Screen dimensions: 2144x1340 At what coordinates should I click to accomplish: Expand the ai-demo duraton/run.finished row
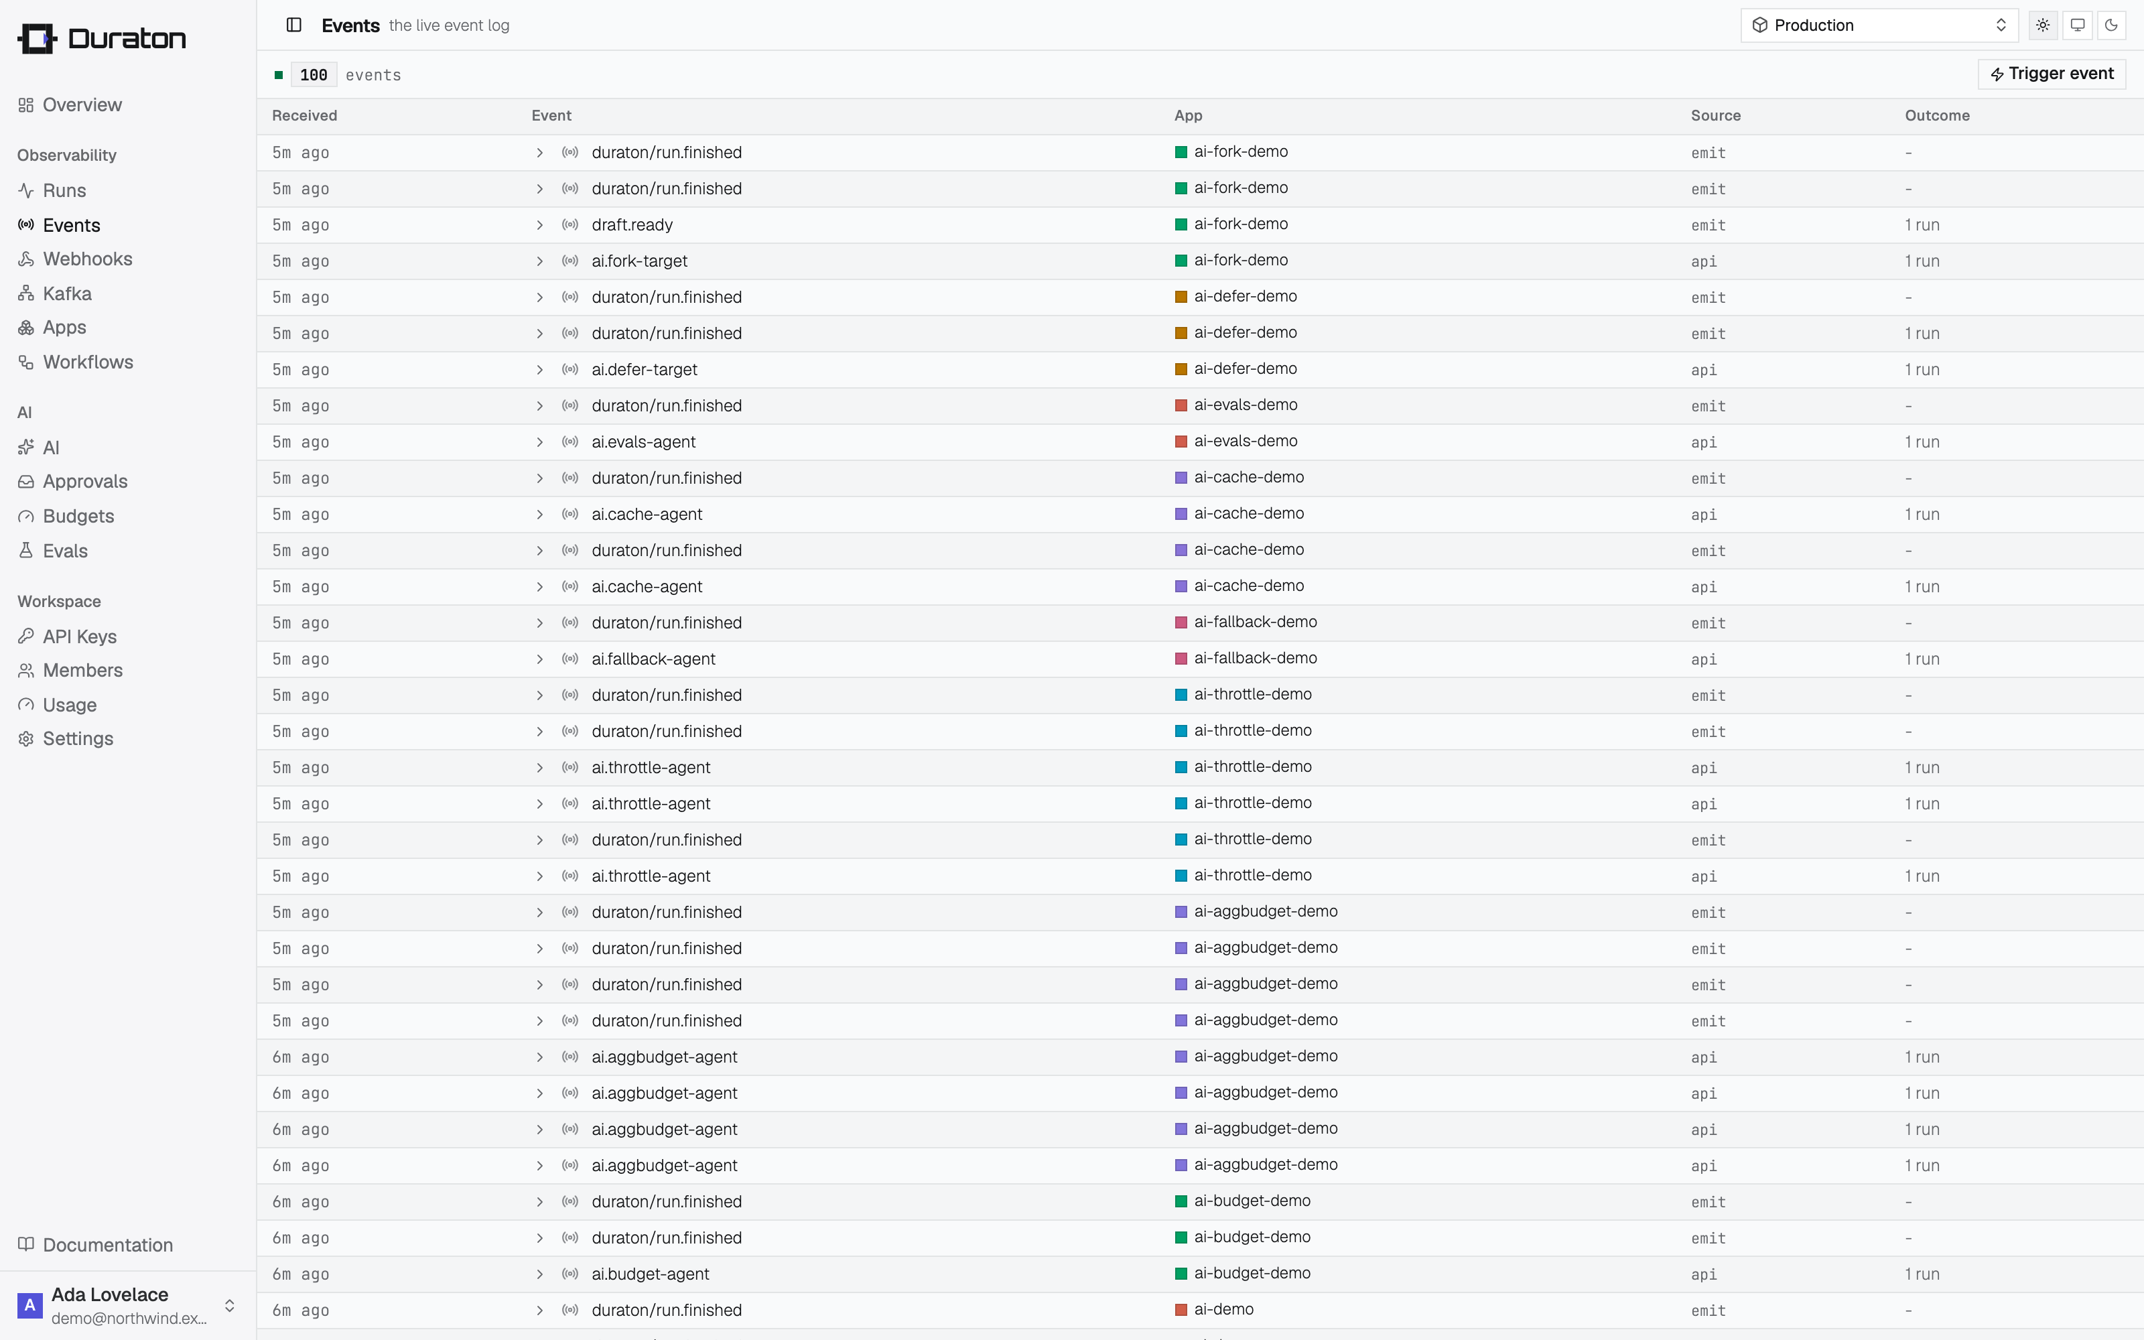coord(539,1311)
